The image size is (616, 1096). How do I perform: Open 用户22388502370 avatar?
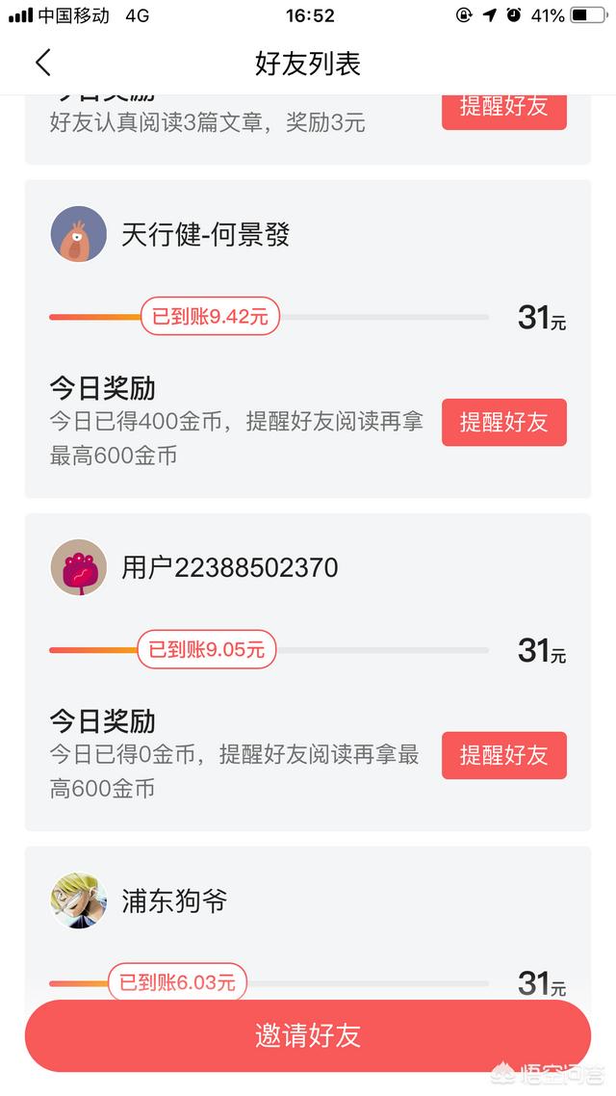point(79,567)
